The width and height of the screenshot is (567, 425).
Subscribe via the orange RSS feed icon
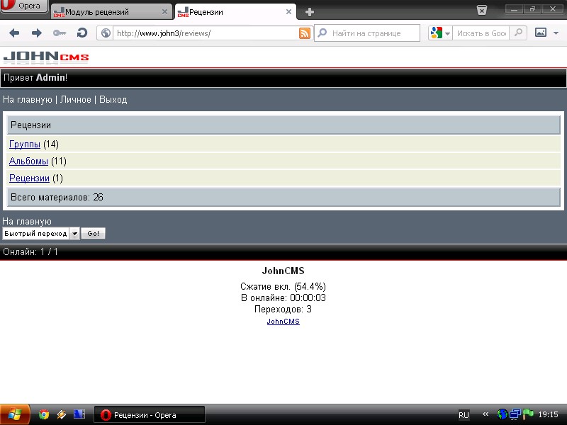click(305, 33)
